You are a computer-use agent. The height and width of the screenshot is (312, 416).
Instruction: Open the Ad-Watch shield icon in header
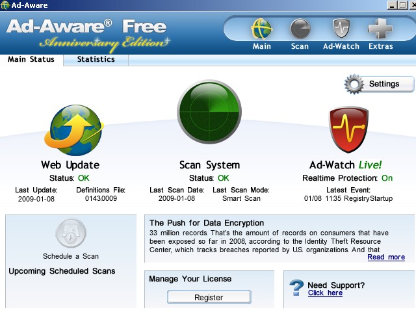(341, 28)
